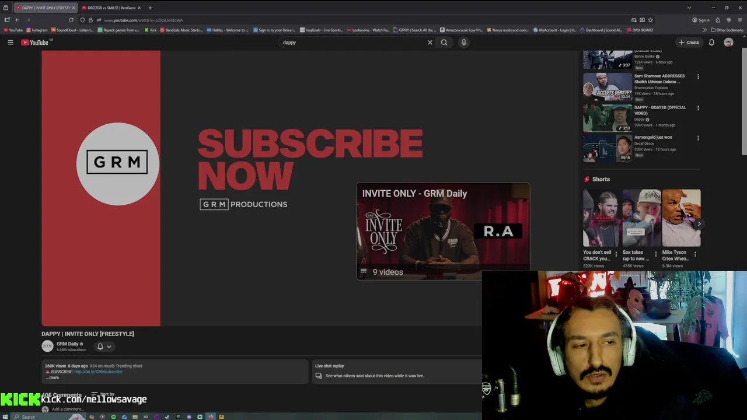Open options for 'Sox takes rap' short

tap(655, 254)
